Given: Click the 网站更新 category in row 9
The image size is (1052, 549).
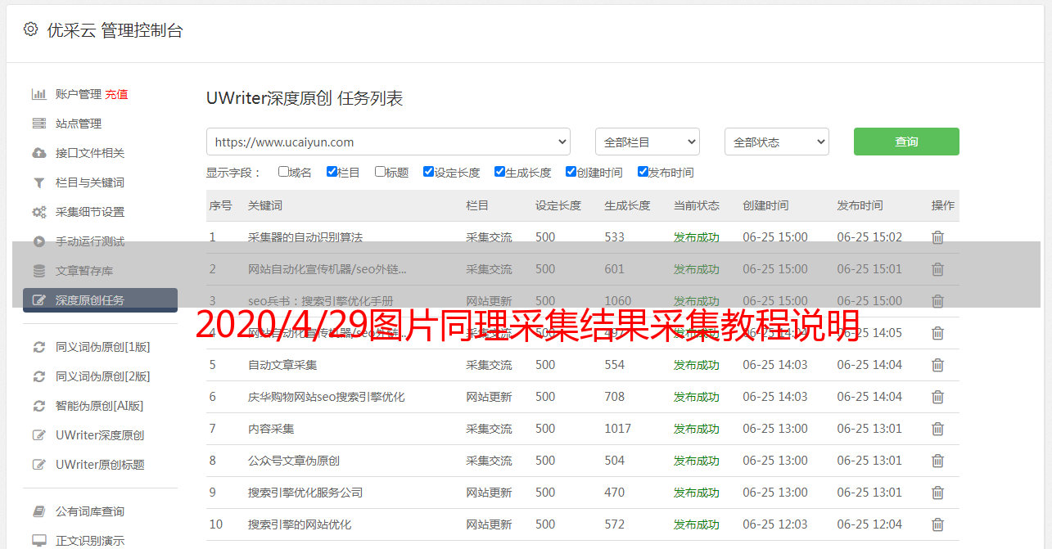Looking at the screenshot, I should (490, 493).
